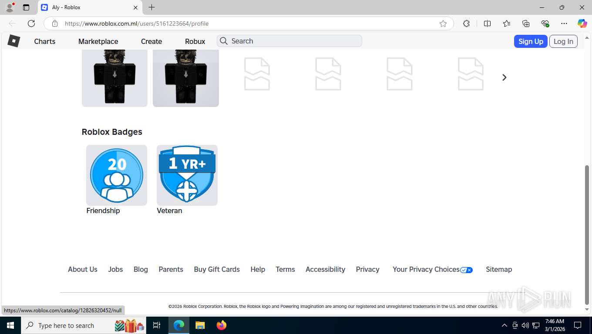592x334 pixels.
Task: Click the privacy choices toggle icon
Action: [467, 270]
